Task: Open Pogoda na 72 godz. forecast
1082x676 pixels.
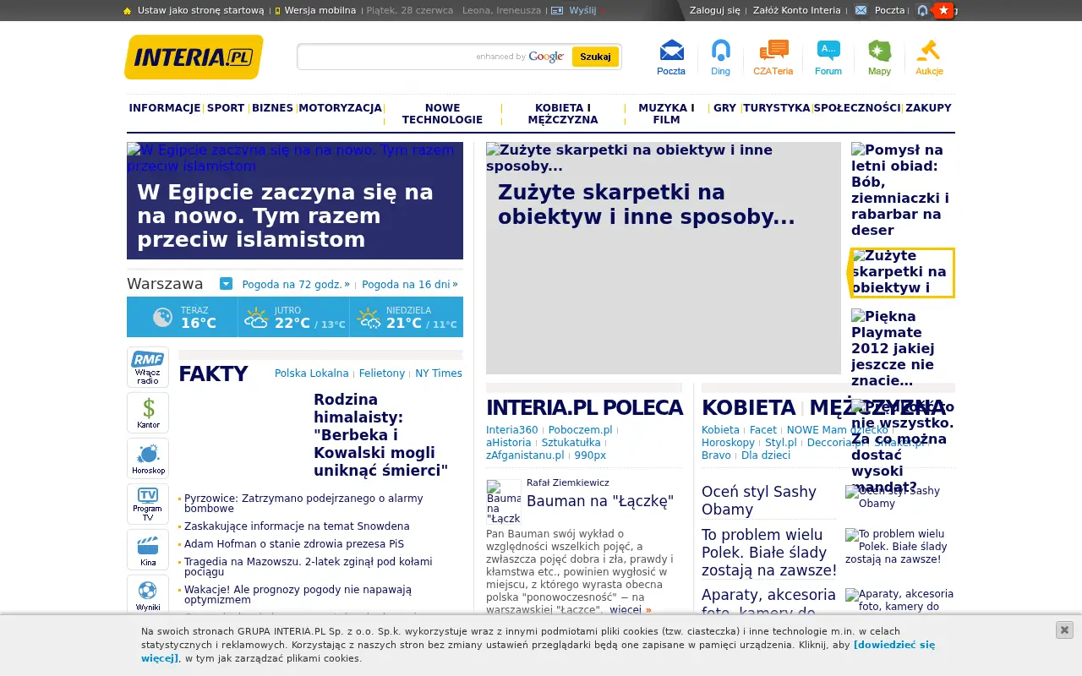Action: tap(292, 285)
